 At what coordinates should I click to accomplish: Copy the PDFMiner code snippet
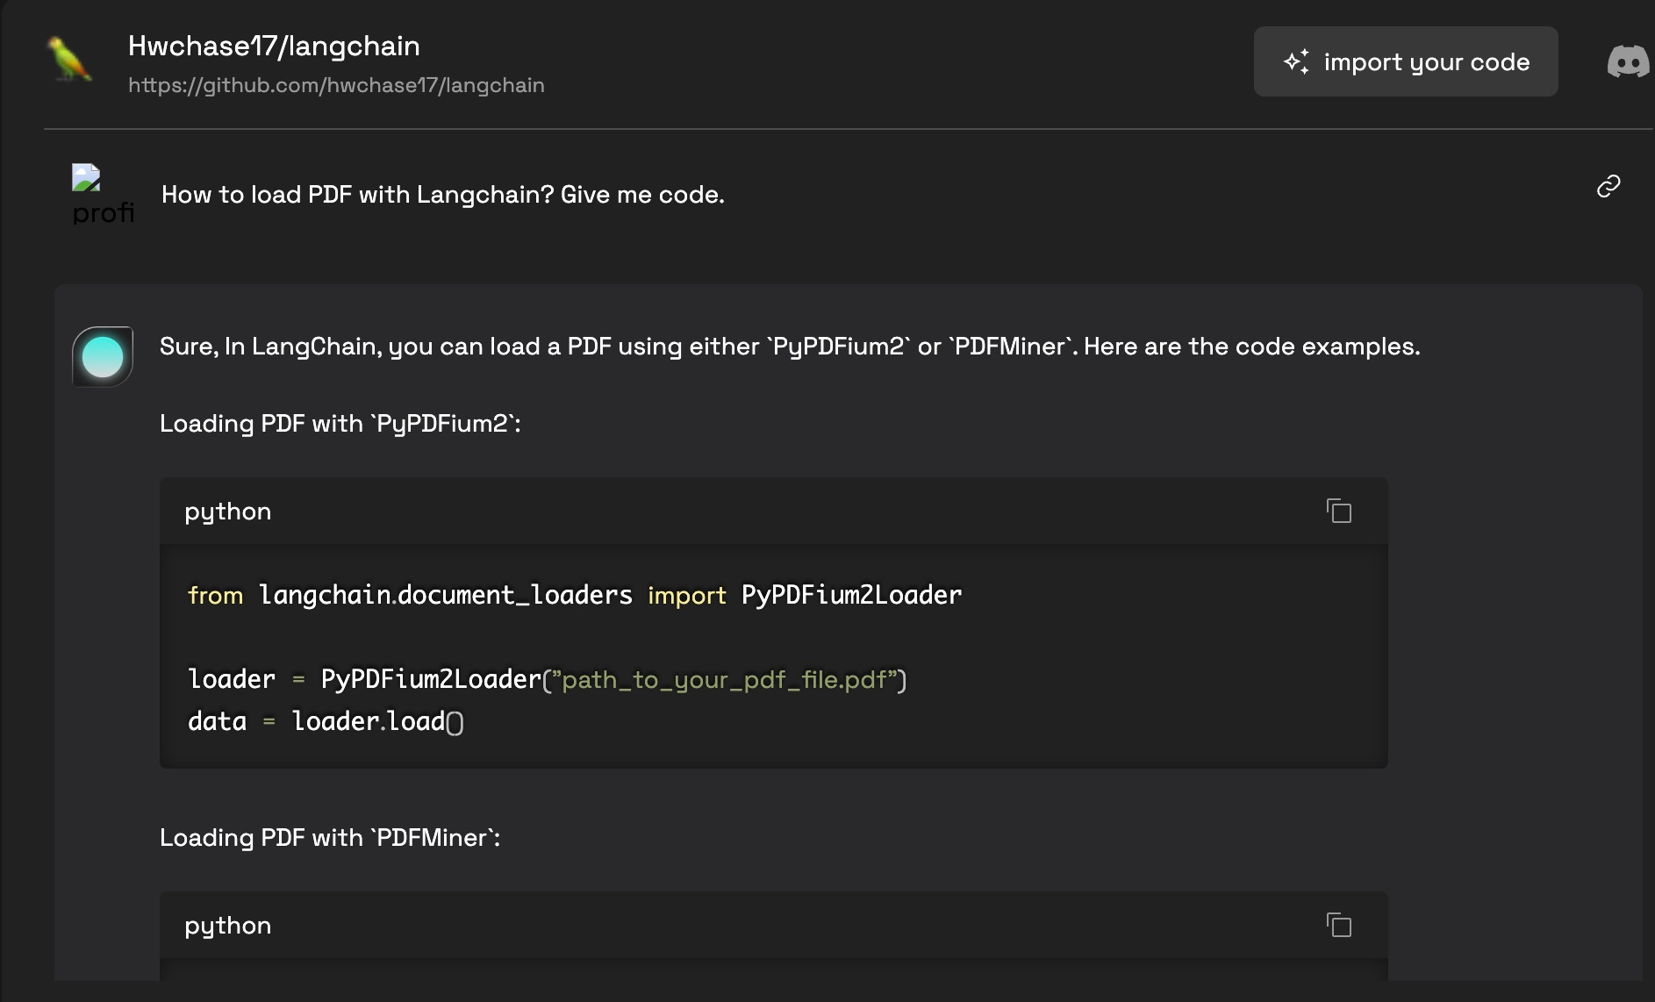pyautogui.click(x=1337, y=924)
